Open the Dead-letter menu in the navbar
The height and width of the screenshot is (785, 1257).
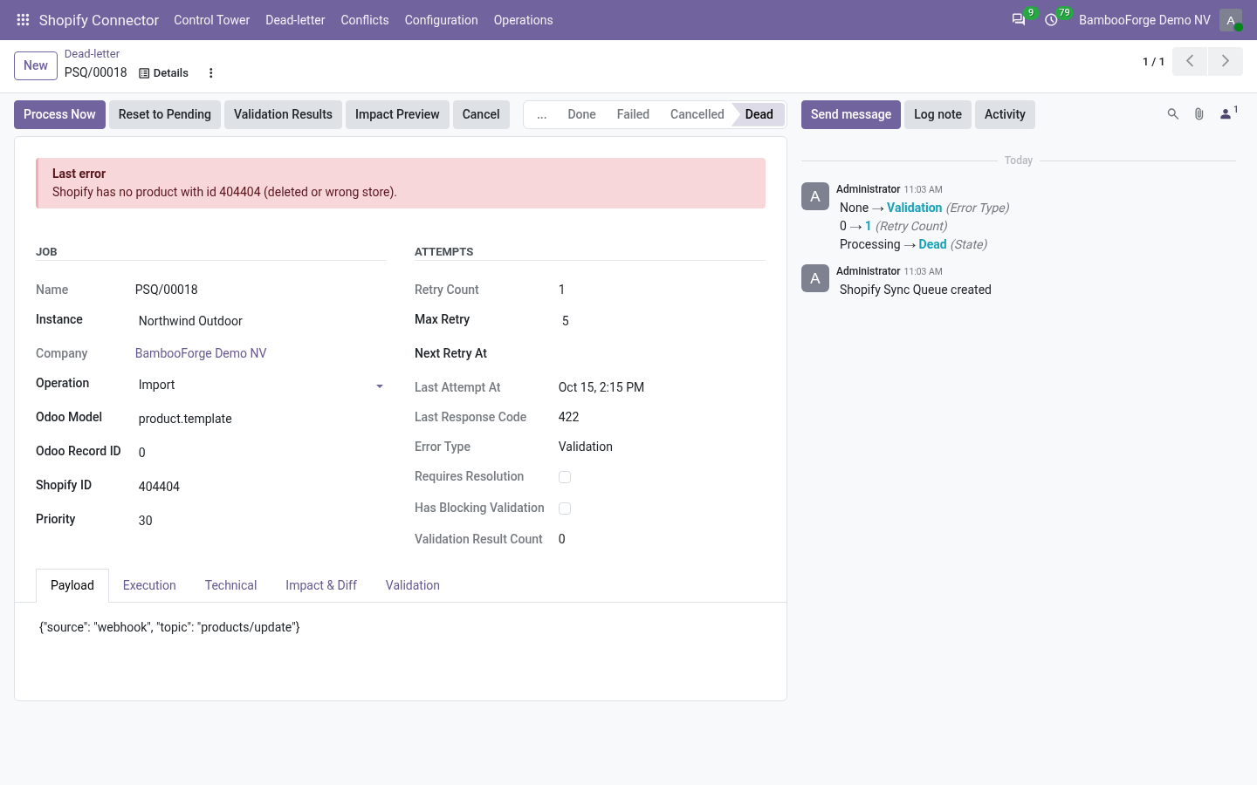pos(295,19)
